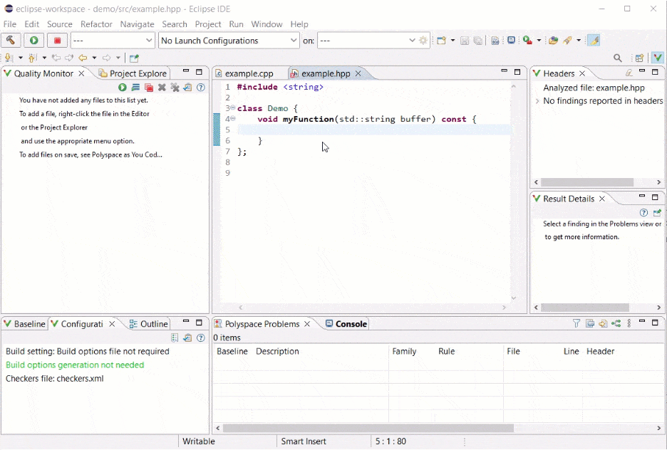Viewport: 667px width, 450px height.
Task: Toggle Smart Insert mode in the status bar
Action: click(x=304, y=441)
